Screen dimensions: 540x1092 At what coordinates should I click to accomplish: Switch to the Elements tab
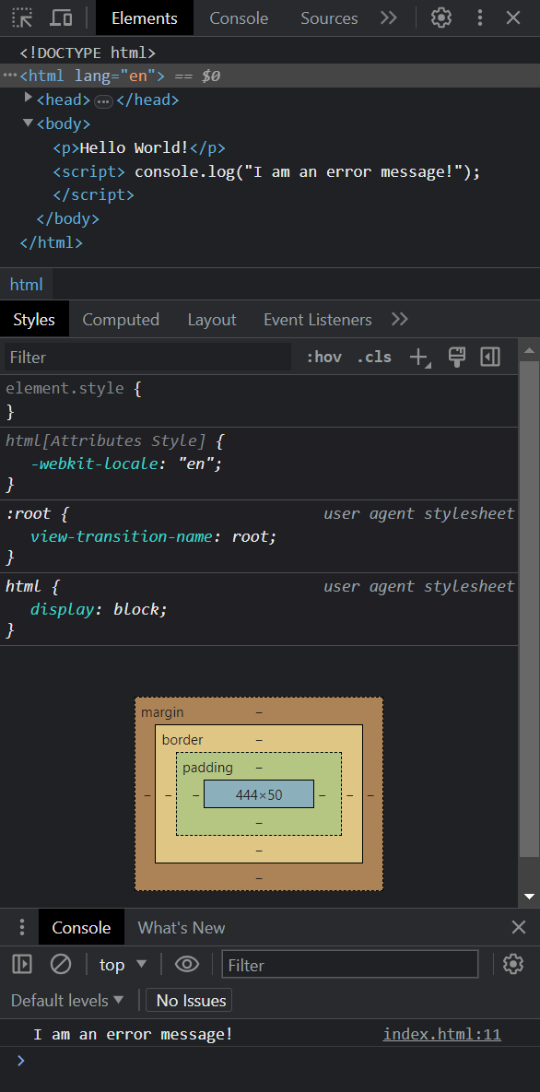(145, 18)
